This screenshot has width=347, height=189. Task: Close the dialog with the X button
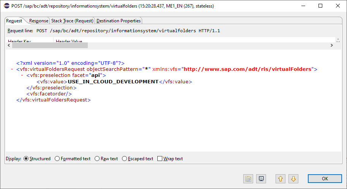(338, 6)
